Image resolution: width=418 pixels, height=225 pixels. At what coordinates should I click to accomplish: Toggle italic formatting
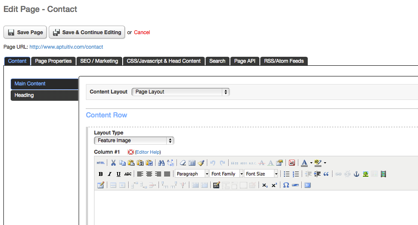(109, 174)
